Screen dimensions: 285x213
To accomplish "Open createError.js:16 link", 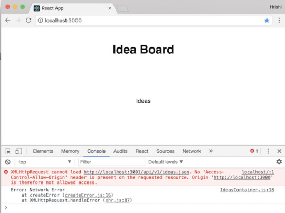I will [88, 195].
